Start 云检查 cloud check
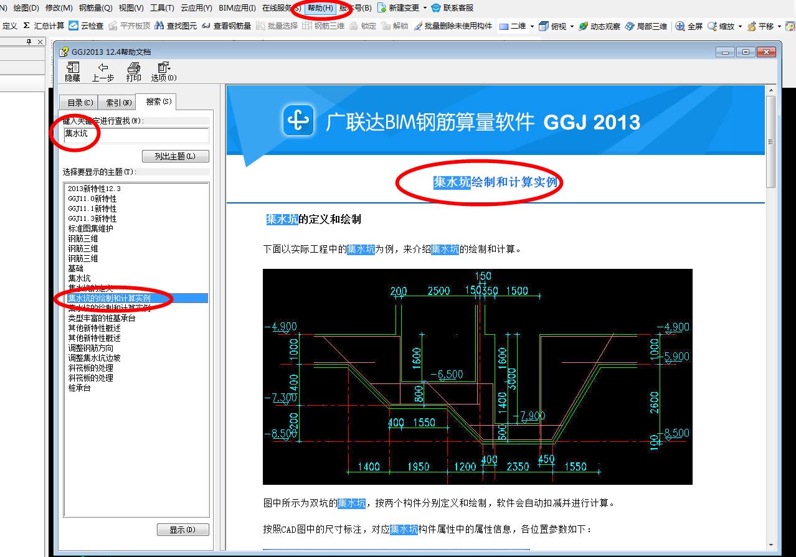 click(x=86, y=26)
